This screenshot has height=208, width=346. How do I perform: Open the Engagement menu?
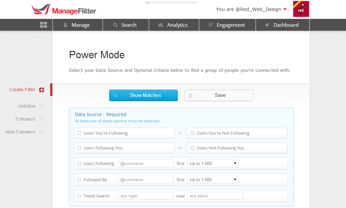pyautogui.click(x=228, y=25)
